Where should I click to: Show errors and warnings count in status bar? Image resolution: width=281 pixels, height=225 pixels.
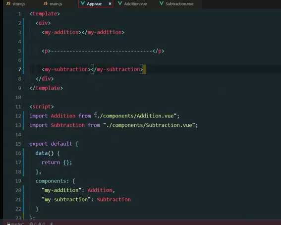click(37, 224)
